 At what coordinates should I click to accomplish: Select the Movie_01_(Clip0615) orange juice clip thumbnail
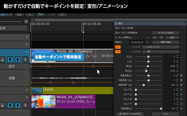pyautogui.click(x=44, y=102)
